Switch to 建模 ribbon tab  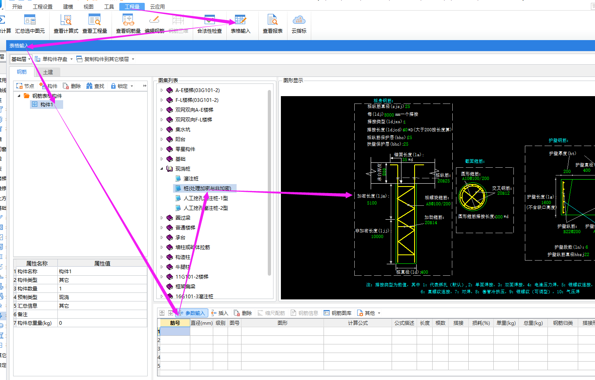68,7
